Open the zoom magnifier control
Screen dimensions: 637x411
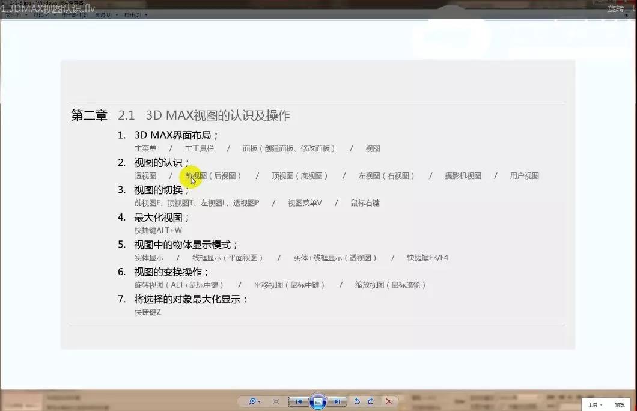(254, 401)
